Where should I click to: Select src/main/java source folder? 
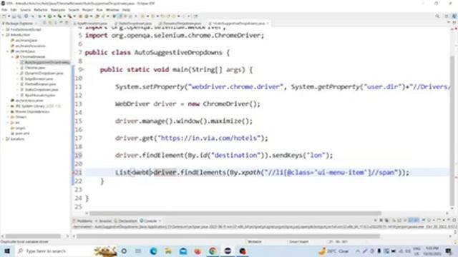(x=24, y=41)
